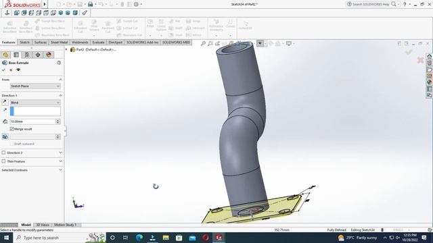The image size is (433, 243).
Task: Enable the Thin Feature checkbox
Action: tap(3, 161)
